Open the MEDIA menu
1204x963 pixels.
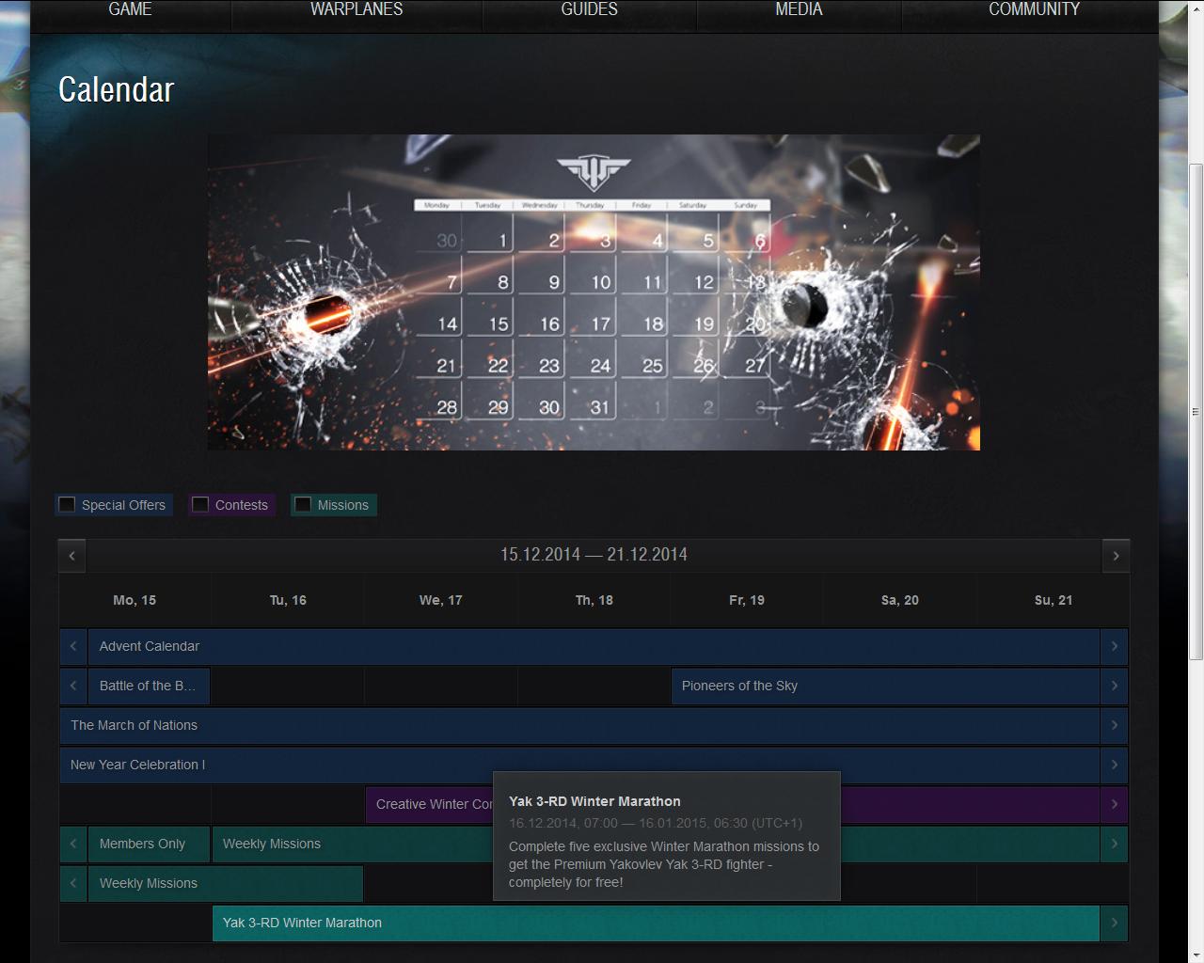(799, 10)
